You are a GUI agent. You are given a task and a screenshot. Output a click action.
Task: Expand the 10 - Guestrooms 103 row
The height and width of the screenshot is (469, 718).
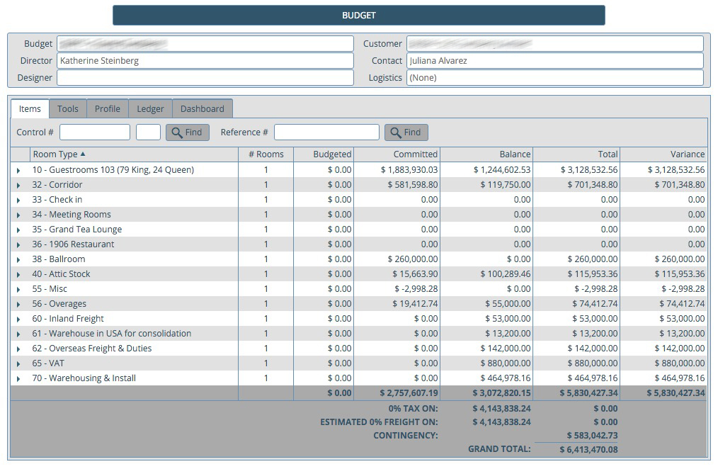tap(18, 170)
